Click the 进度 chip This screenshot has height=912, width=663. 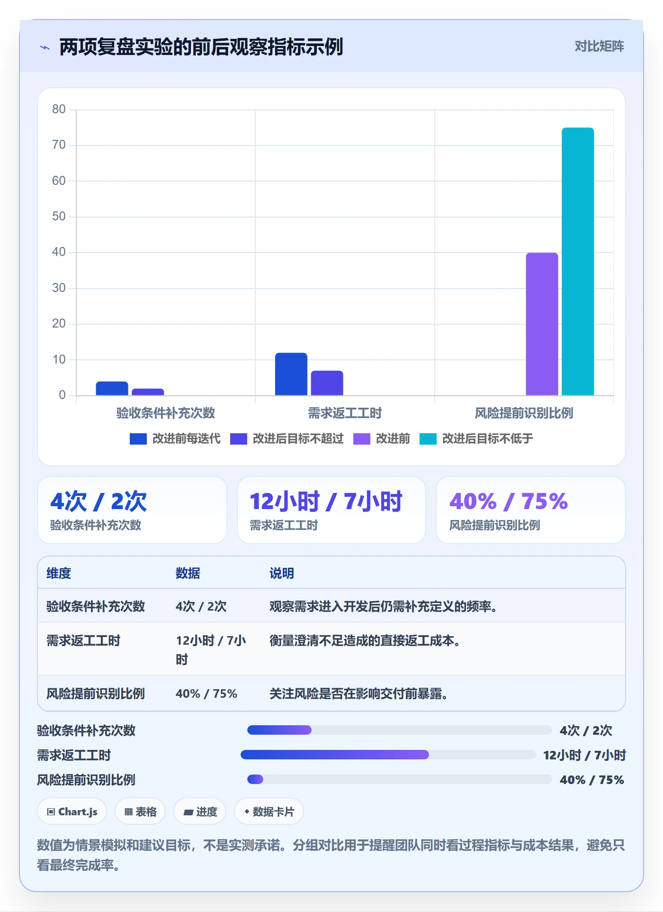[200, 812]
